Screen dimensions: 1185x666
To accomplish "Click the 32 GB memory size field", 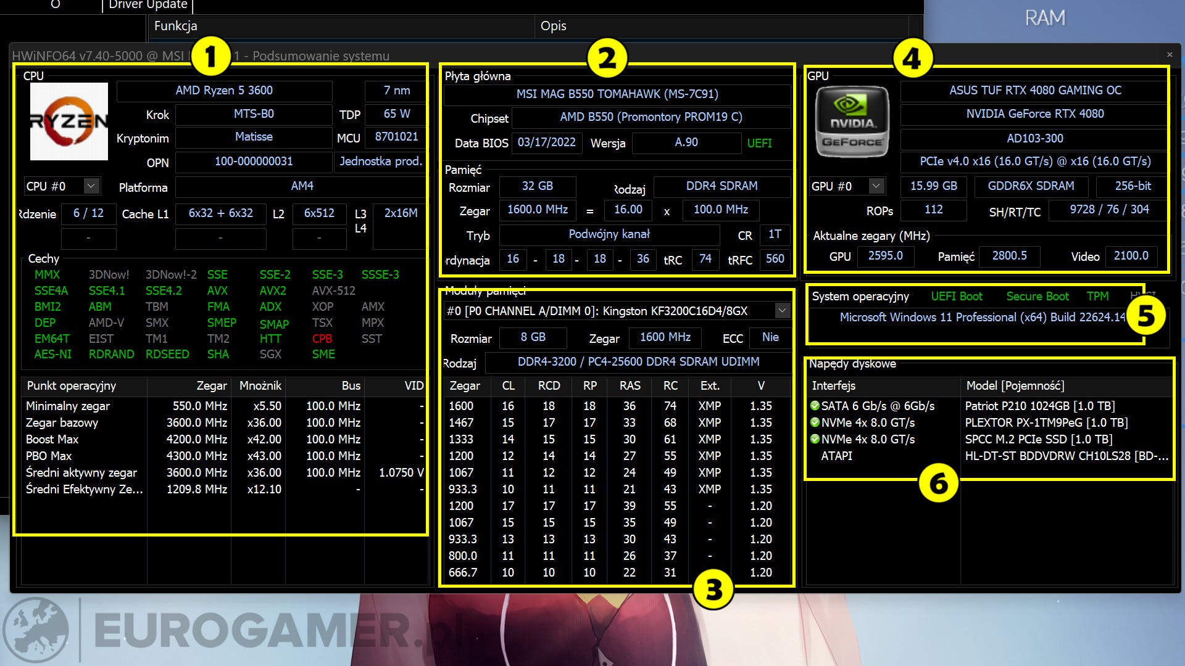I will pos(537,186).
